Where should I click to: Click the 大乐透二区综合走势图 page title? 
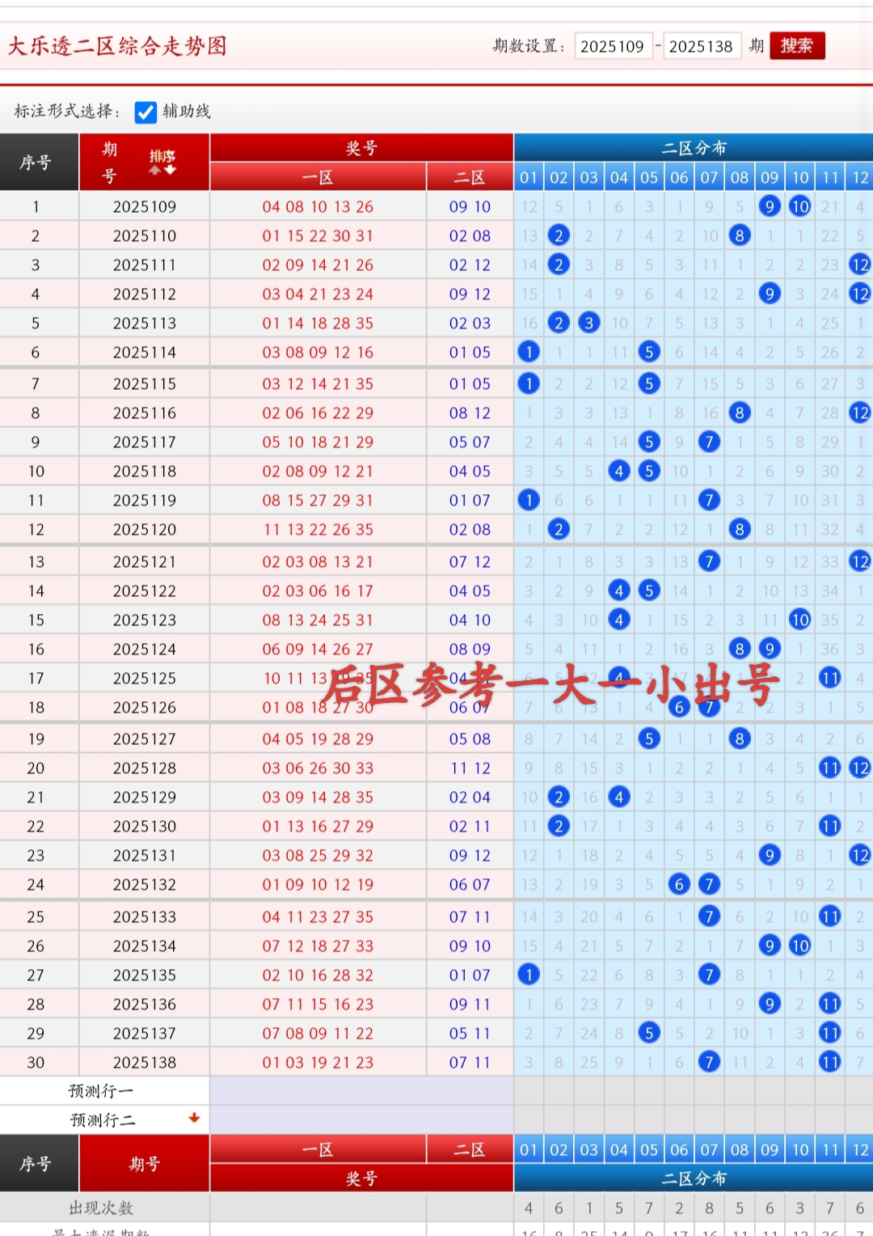pos(118,46)
